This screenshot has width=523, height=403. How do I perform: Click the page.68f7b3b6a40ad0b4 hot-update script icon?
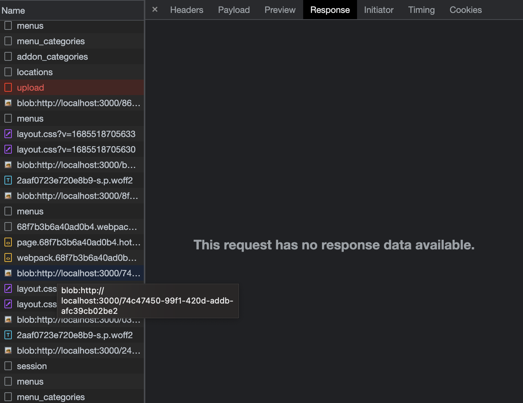coord(8,242)
